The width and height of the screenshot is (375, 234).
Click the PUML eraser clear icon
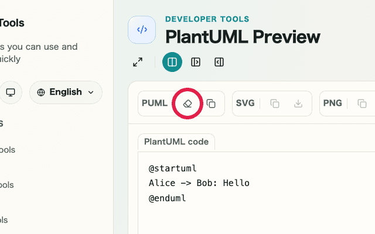[x=187, y=104]
